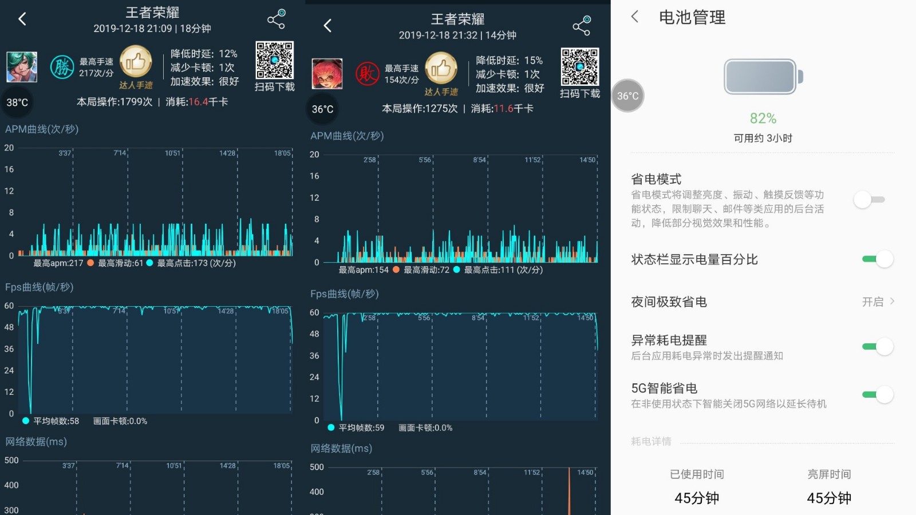Tap 最高apm:217 legend

58,263
